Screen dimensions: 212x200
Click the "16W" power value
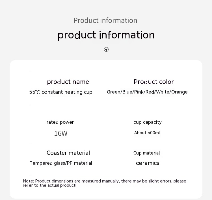(x=61, y=133)
